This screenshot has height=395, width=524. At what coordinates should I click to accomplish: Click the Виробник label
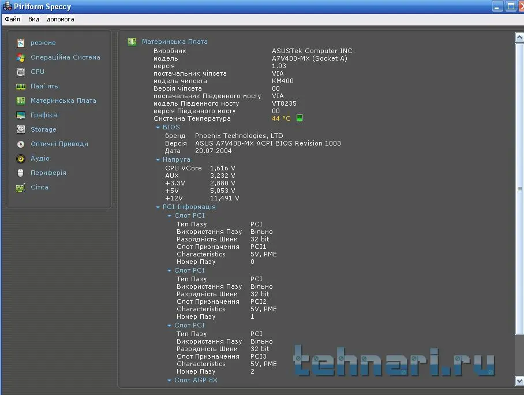click(x=170, y=51)
